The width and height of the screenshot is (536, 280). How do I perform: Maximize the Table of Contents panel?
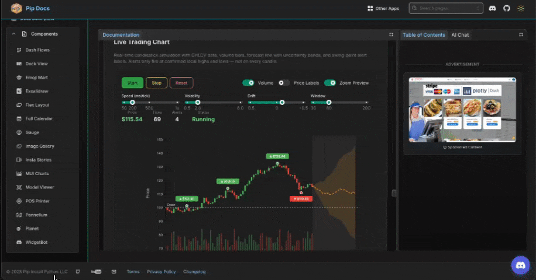click(x=521, y=34)
